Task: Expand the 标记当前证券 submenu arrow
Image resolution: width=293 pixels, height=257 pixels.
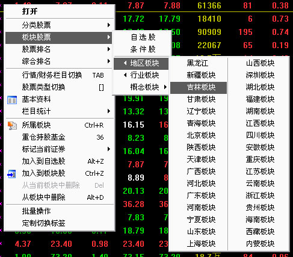Action: (109, 149)
